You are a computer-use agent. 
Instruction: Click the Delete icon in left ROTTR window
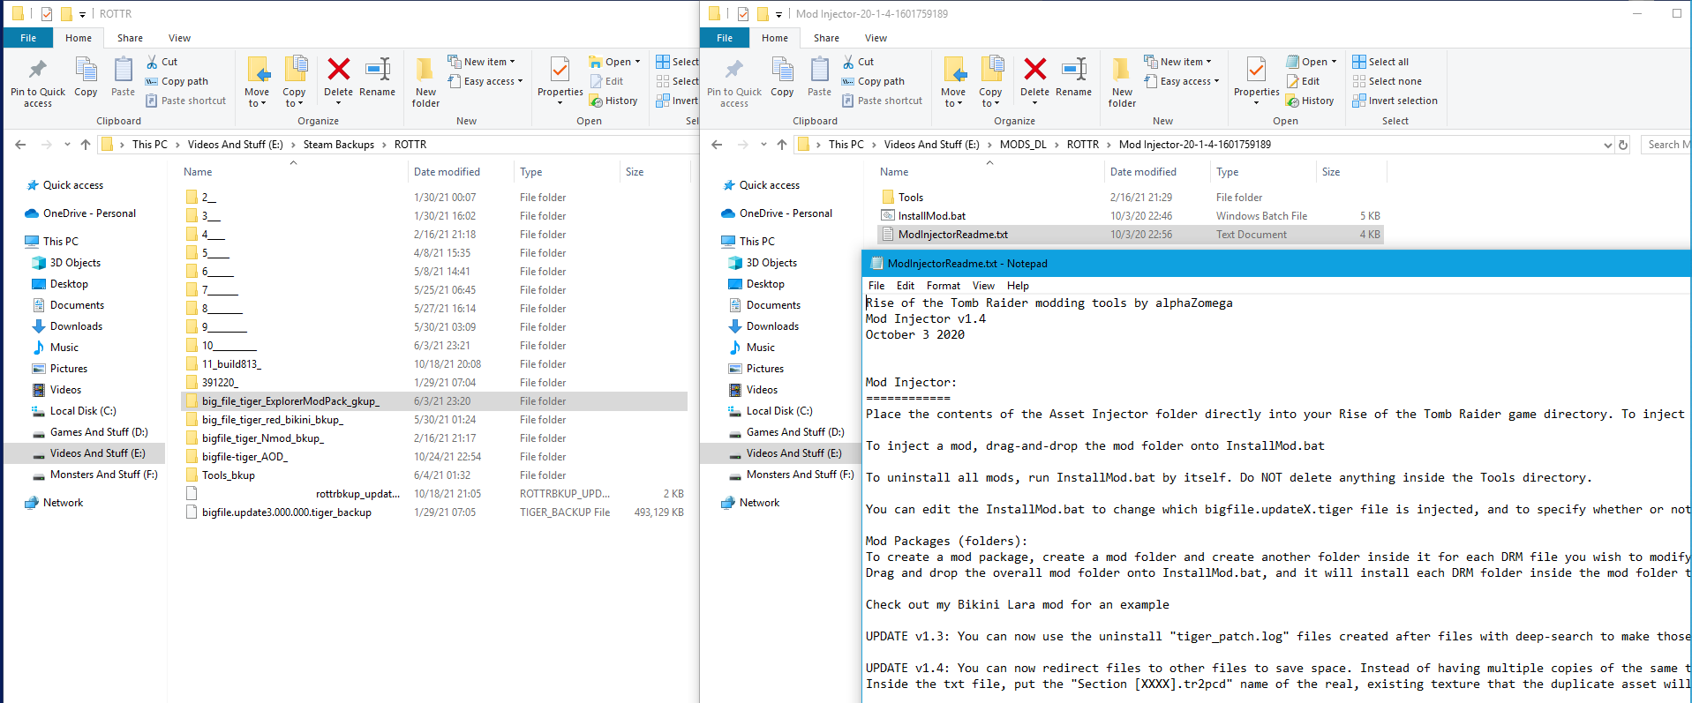(x=338, y=71)
